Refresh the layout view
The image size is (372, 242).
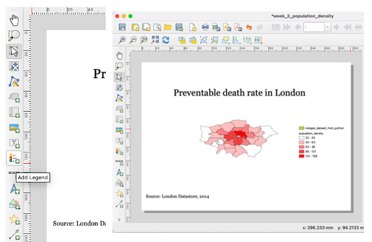(166, 40)
